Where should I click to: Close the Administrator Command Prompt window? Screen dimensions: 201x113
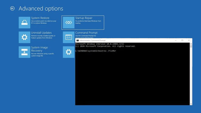tap(189, 40)
